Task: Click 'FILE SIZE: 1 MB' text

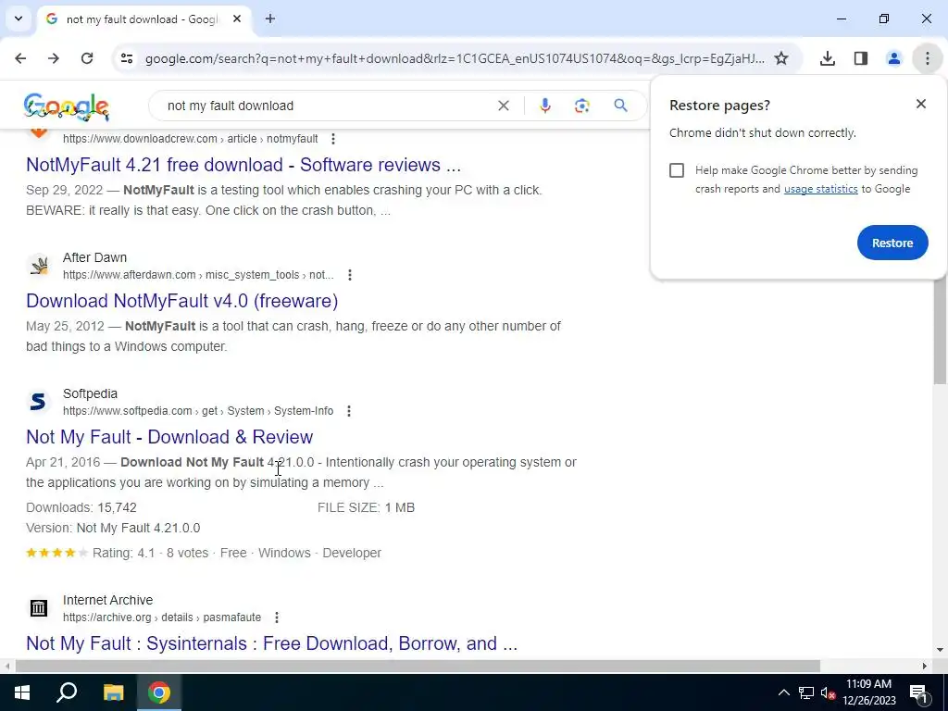Action: [366, 508]
